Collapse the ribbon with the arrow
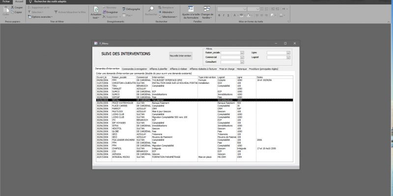Image resolution: width=393 pixels, height=196 pixels. point(389,22)
